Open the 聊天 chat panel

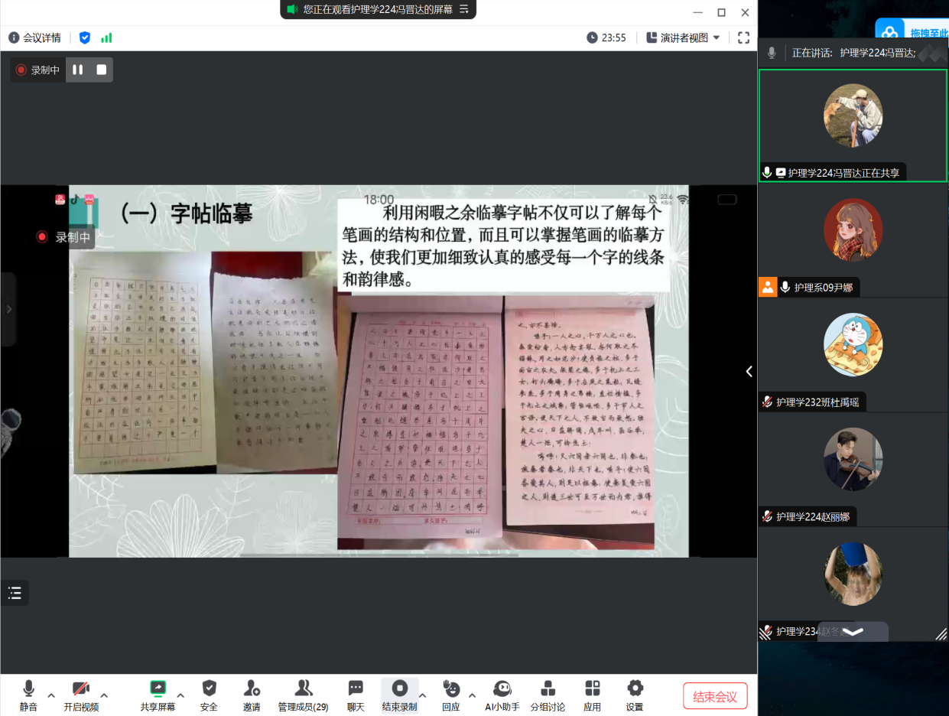(356, 695)
